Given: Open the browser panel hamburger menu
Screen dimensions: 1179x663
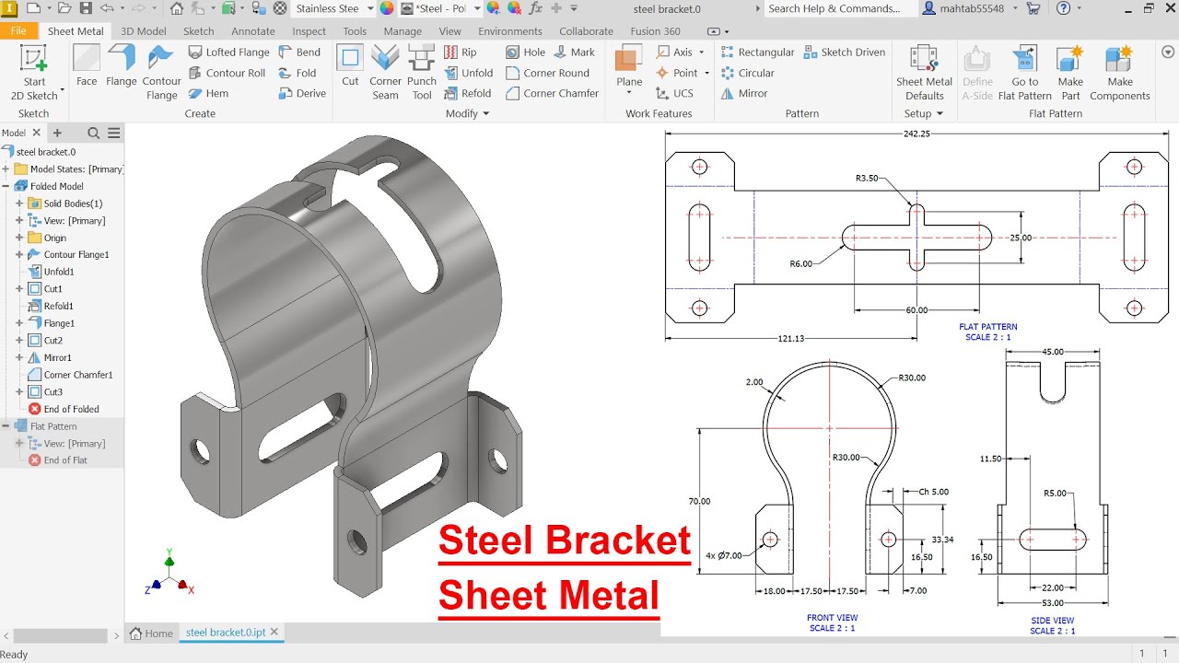Looking at the screenshot, I should (x=114, y=134).
